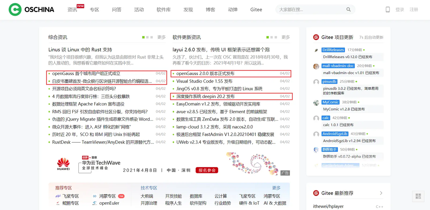Click the DrillReleases project avatar
This screenshot has height=210, width=430.
(316, 50)
